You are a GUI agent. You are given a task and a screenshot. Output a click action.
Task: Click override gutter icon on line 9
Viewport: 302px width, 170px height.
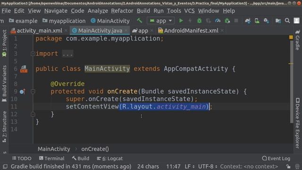23,91
